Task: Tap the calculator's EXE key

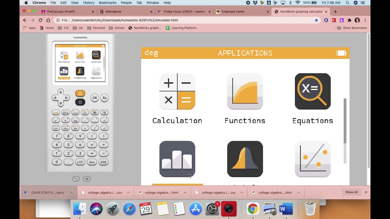Action: (104, 162)
